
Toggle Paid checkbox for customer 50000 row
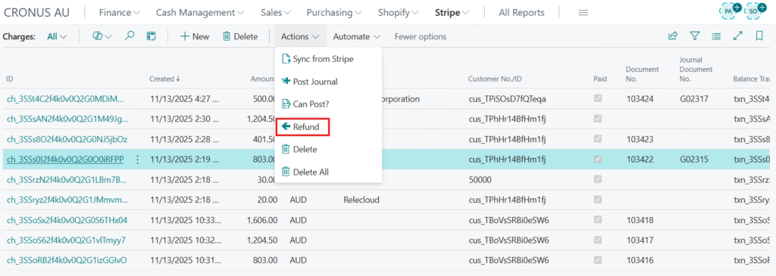(598, 180)
